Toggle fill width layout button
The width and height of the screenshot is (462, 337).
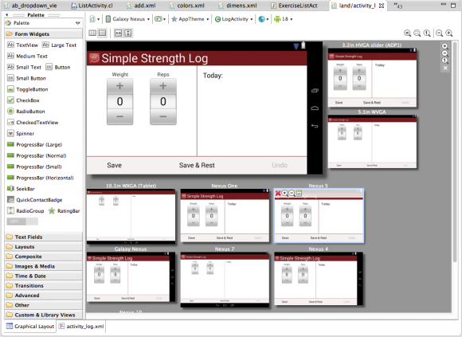click(x=118, y=33)
